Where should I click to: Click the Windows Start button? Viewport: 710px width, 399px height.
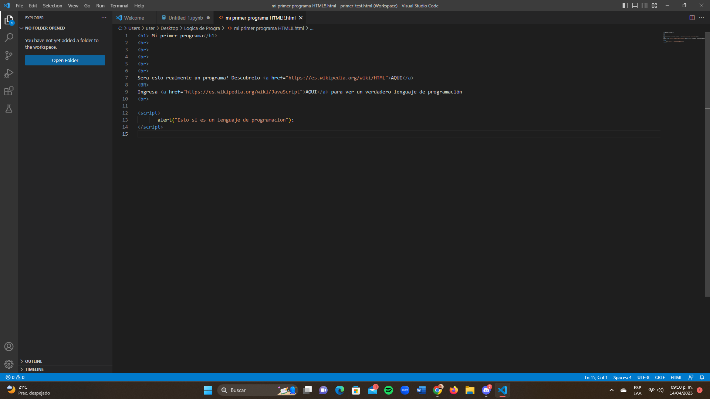pos(208,390)
